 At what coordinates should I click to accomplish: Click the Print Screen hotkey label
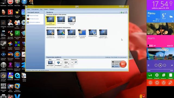(116, 57)
